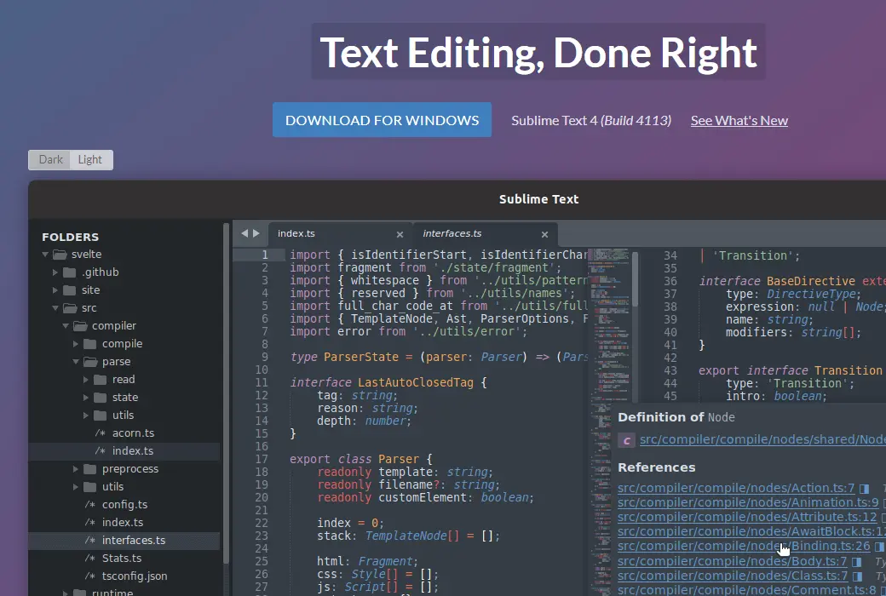The image size is (886, 596).
Task: Open reference link Body.ts:7
Action: pos(732,562)
